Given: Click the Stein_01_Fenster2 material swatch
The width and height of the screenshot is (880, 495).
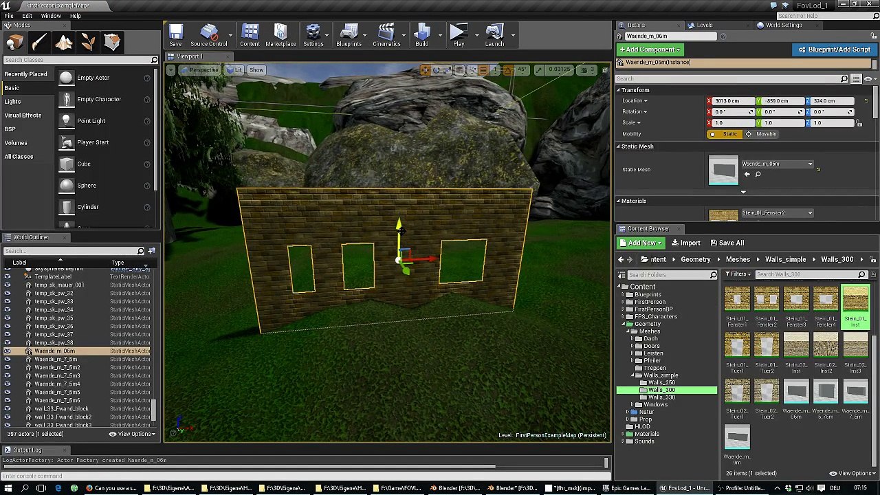Looking at the screenshot, I should (x=723, y=215).
